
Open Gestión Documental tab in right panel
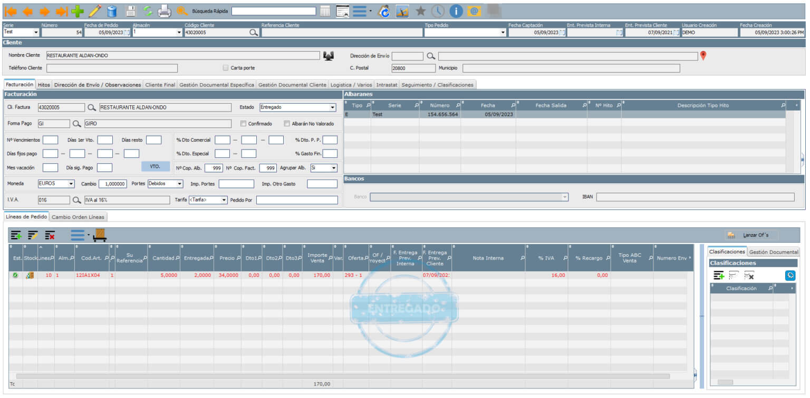point(774,252)
